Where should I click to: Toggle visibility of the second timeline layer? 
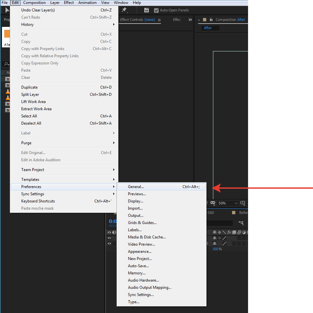109,243
